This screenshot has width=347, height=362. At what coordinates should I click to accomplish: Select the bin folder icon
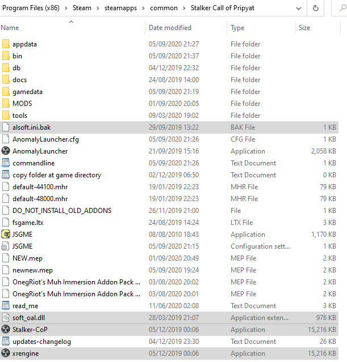(6, 56)
